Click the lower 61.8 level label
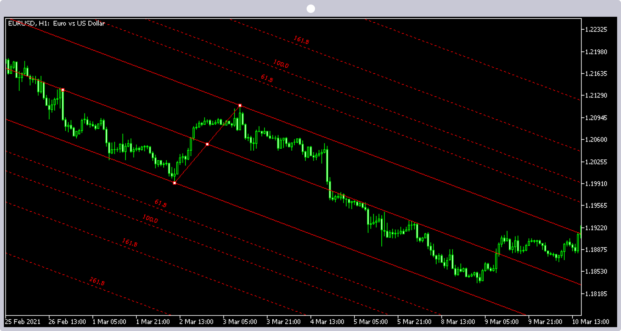The height and width of the screenshot is (331, 621). [x=161, y=203]
